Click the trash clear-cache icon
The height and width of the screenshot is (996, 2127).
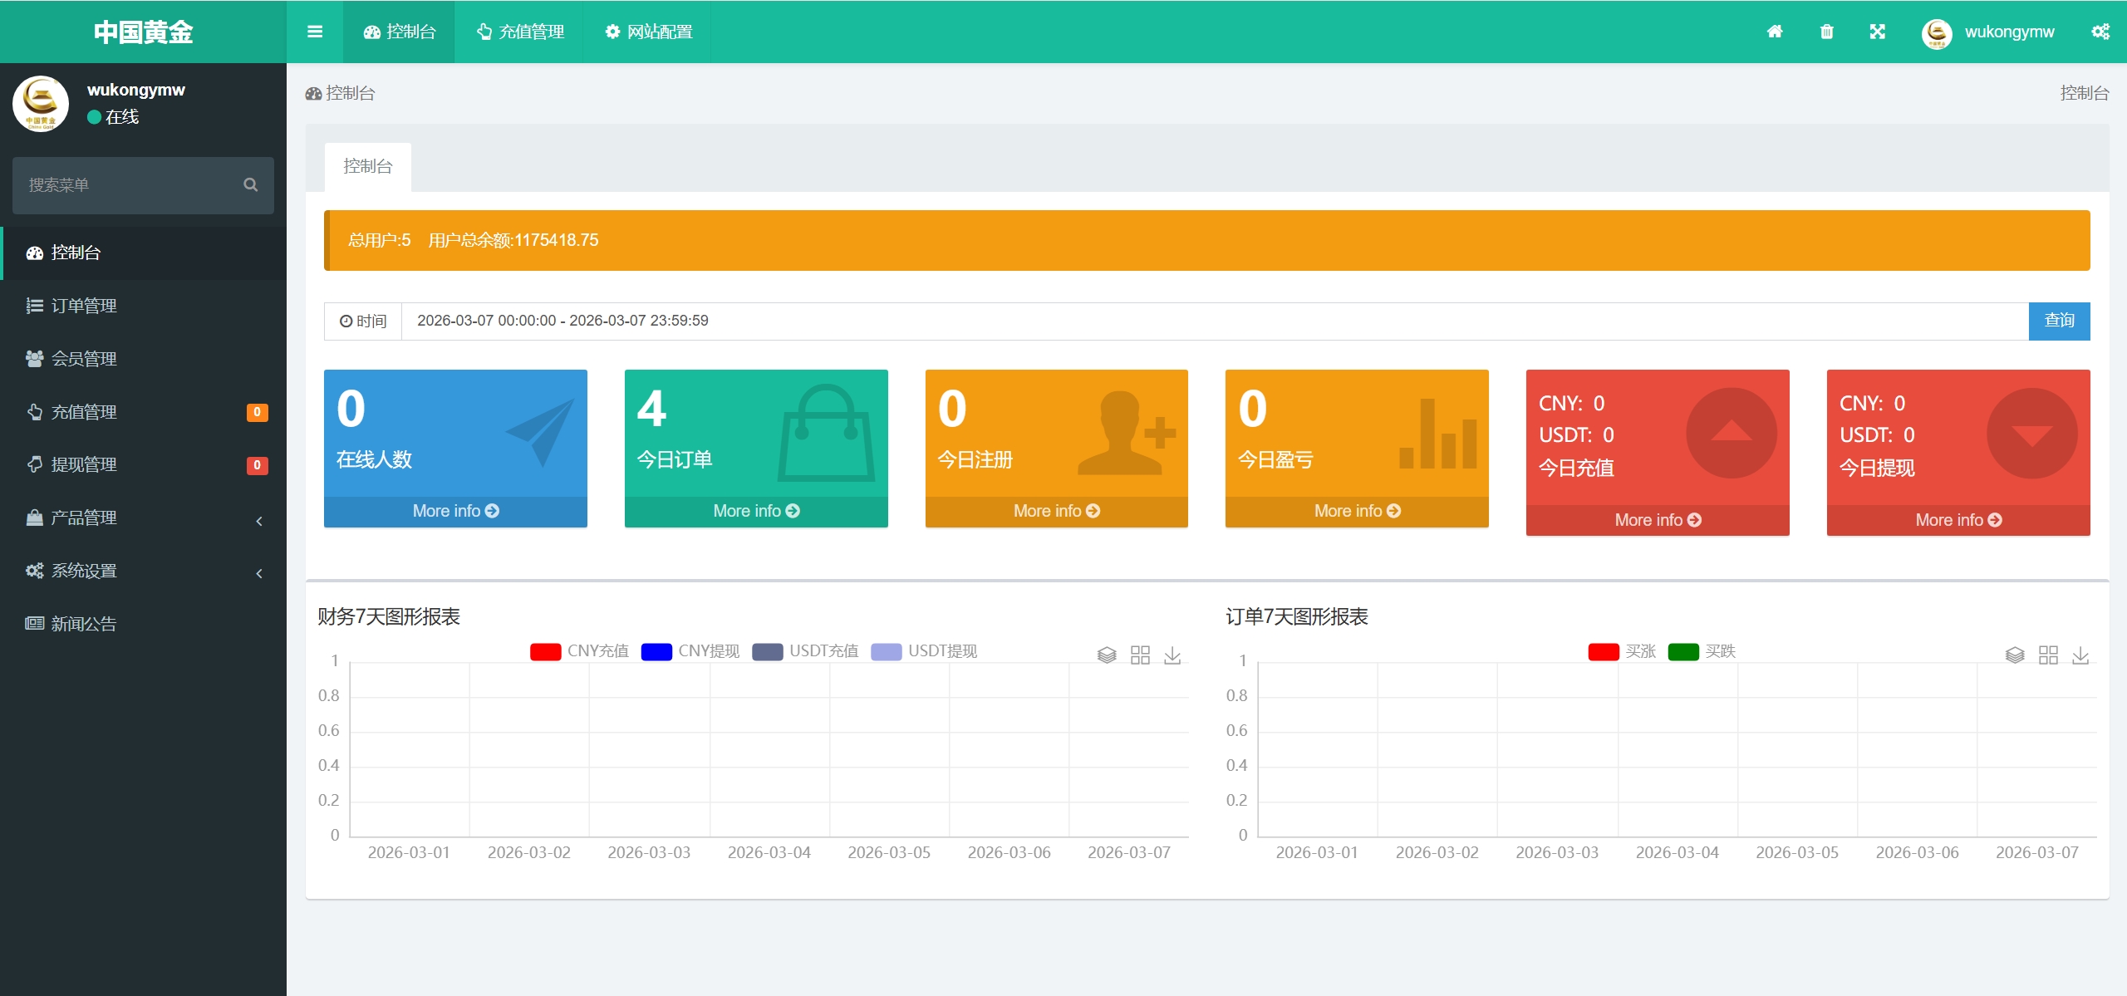click(x=1826, y=32)
